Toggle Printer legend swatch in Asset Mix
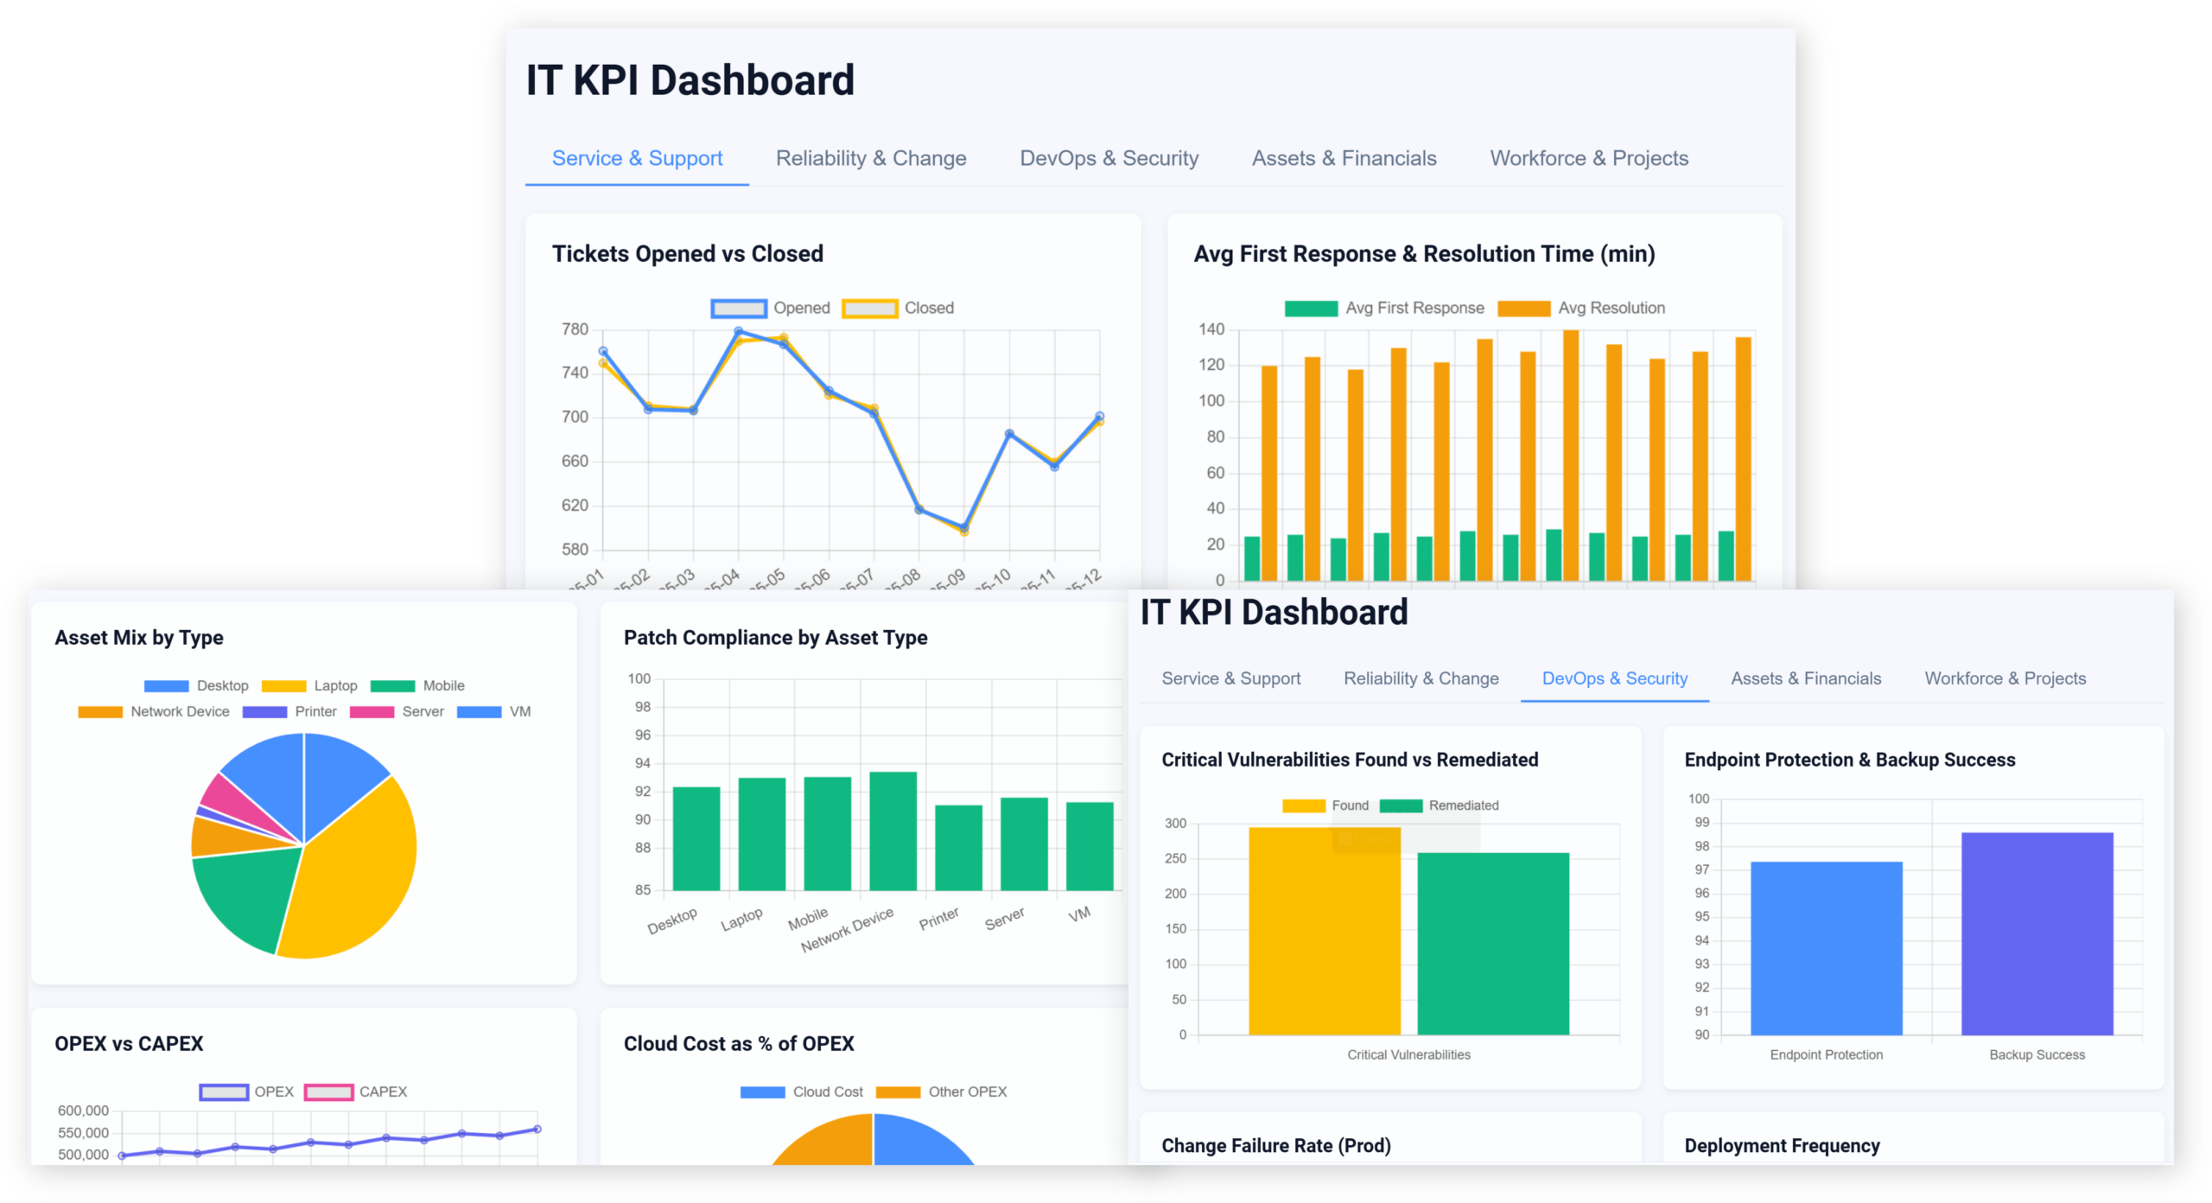 pos(264,711)
